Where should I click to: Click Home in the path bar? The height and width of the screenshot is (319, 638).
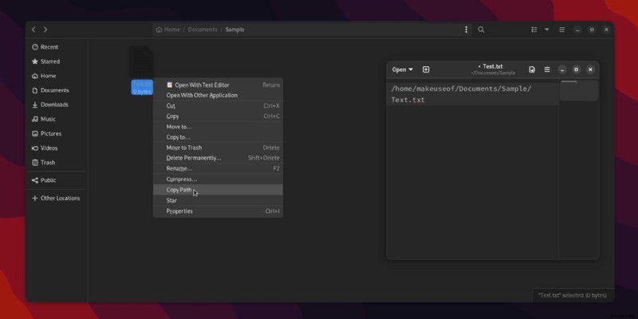coord(168,30)
